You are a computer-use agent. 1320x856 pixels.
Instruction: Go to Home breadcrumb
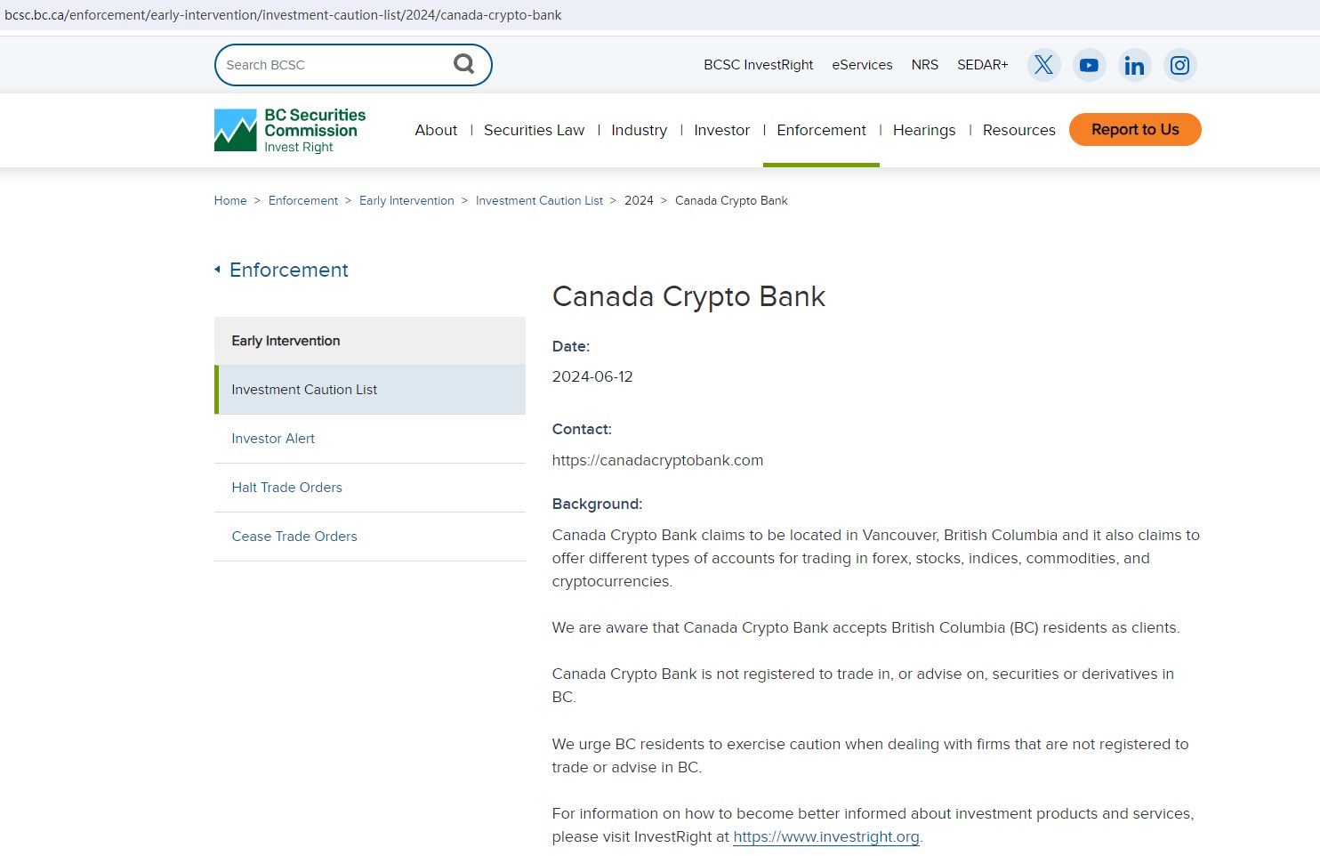230,200
